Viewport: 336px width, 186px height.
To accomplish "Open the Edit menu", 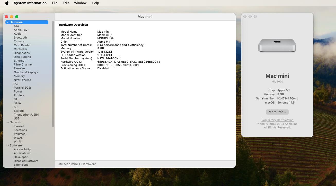I will coord(66,3).
